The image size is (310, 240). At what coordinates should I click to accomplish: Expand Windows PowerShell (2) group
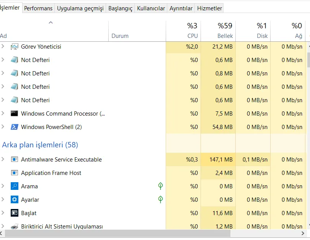[3, 127]
